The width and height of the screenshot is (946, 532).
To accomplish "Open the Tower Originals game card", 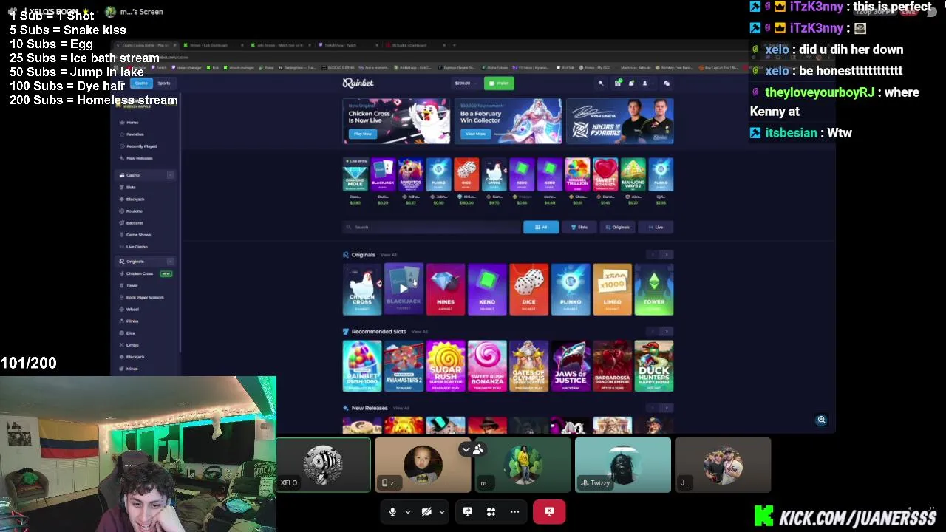I will point(654,290).
